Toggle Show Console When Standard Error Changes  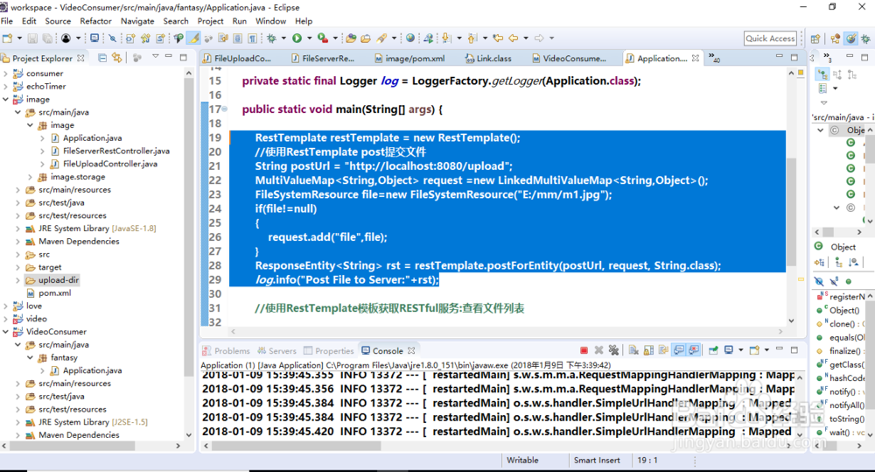point(694,350)
